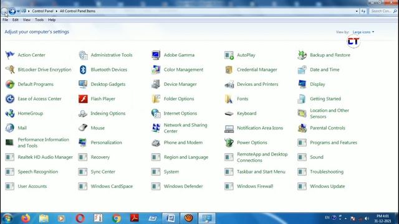Click the Adobe Gamma monitor icon

pyautogui.click(x=156, y=55)
